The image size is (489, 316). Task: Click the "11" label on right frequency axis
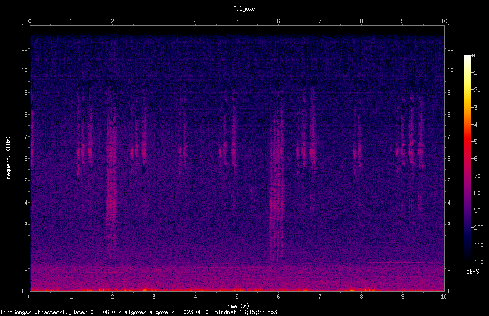450,48
